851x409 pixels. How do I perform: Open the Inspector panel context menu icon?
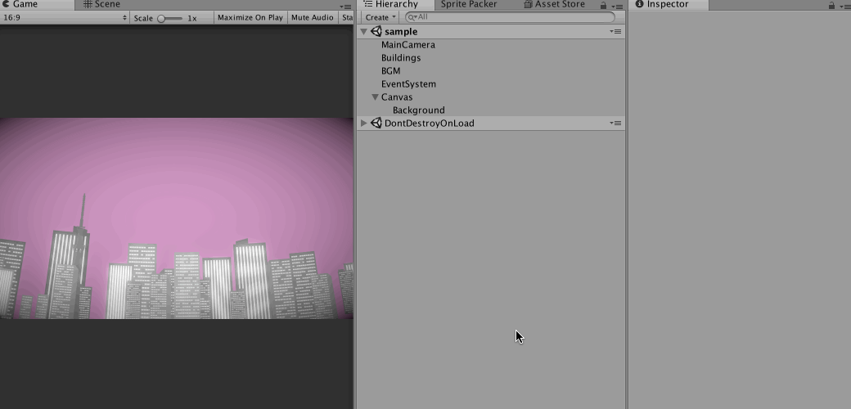click(844, 6)
